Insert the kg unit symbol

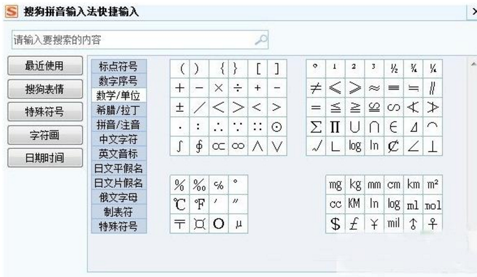coord(354,185)
